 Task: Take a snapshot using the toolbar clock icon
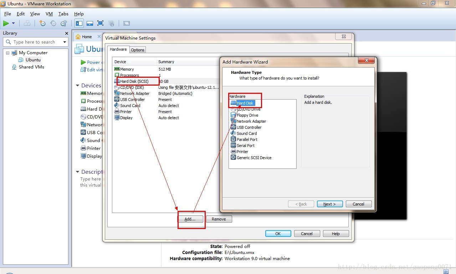pos(42,23)
